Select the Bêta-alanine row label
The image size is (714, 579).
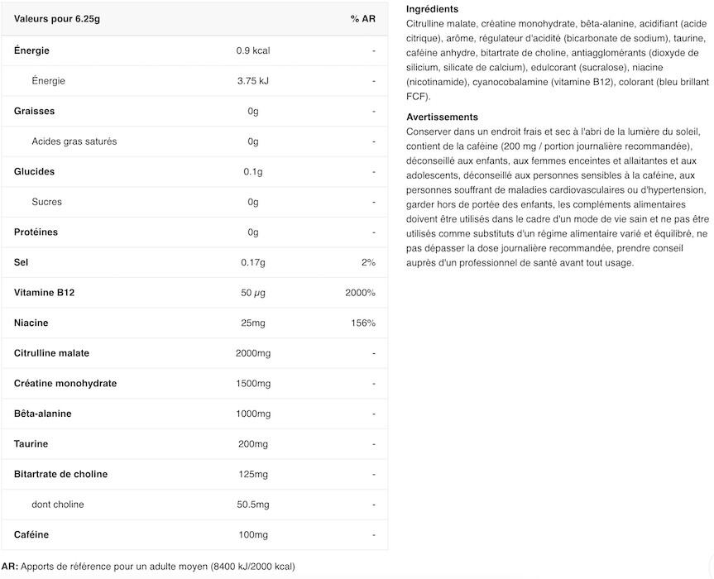click(x=43, y=414)
